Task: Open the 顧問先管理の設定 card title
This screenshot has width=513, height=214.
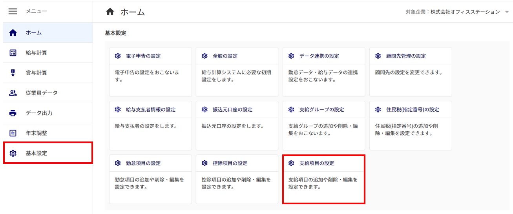Action: click(x=406, y=56)
